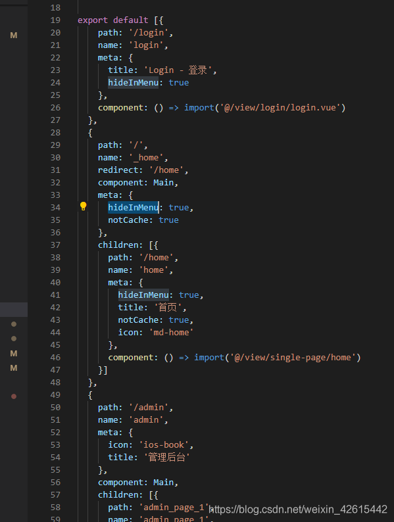The image size is (394, 522).
Task: Select the 'M' badge beside line 45
Action: click(x=14, y=353)
